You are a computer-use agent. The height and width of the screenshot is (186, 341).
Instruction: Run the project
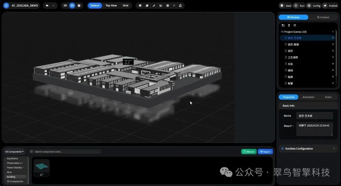(299, 6)
